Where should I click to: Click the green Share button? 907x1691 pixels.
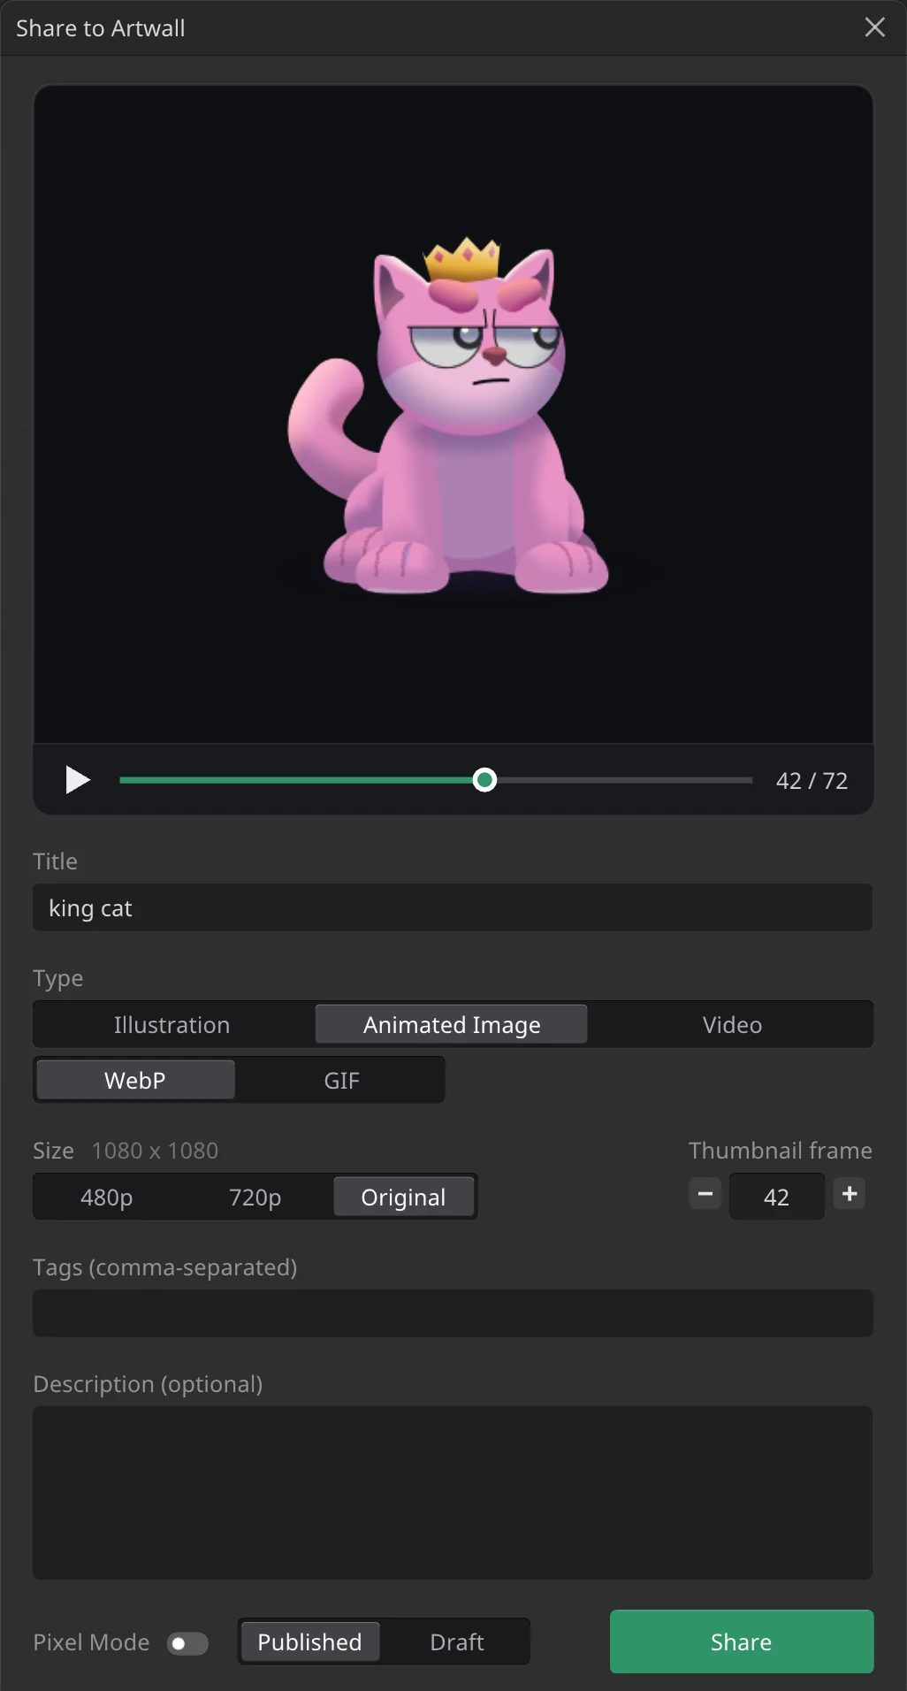pyautogui.click(x=742, y=1641)
